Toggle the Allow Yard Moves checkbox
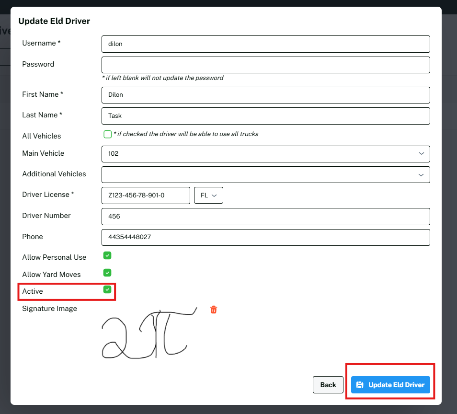This screenshot has width=457, height=414. tap(107, 273)
